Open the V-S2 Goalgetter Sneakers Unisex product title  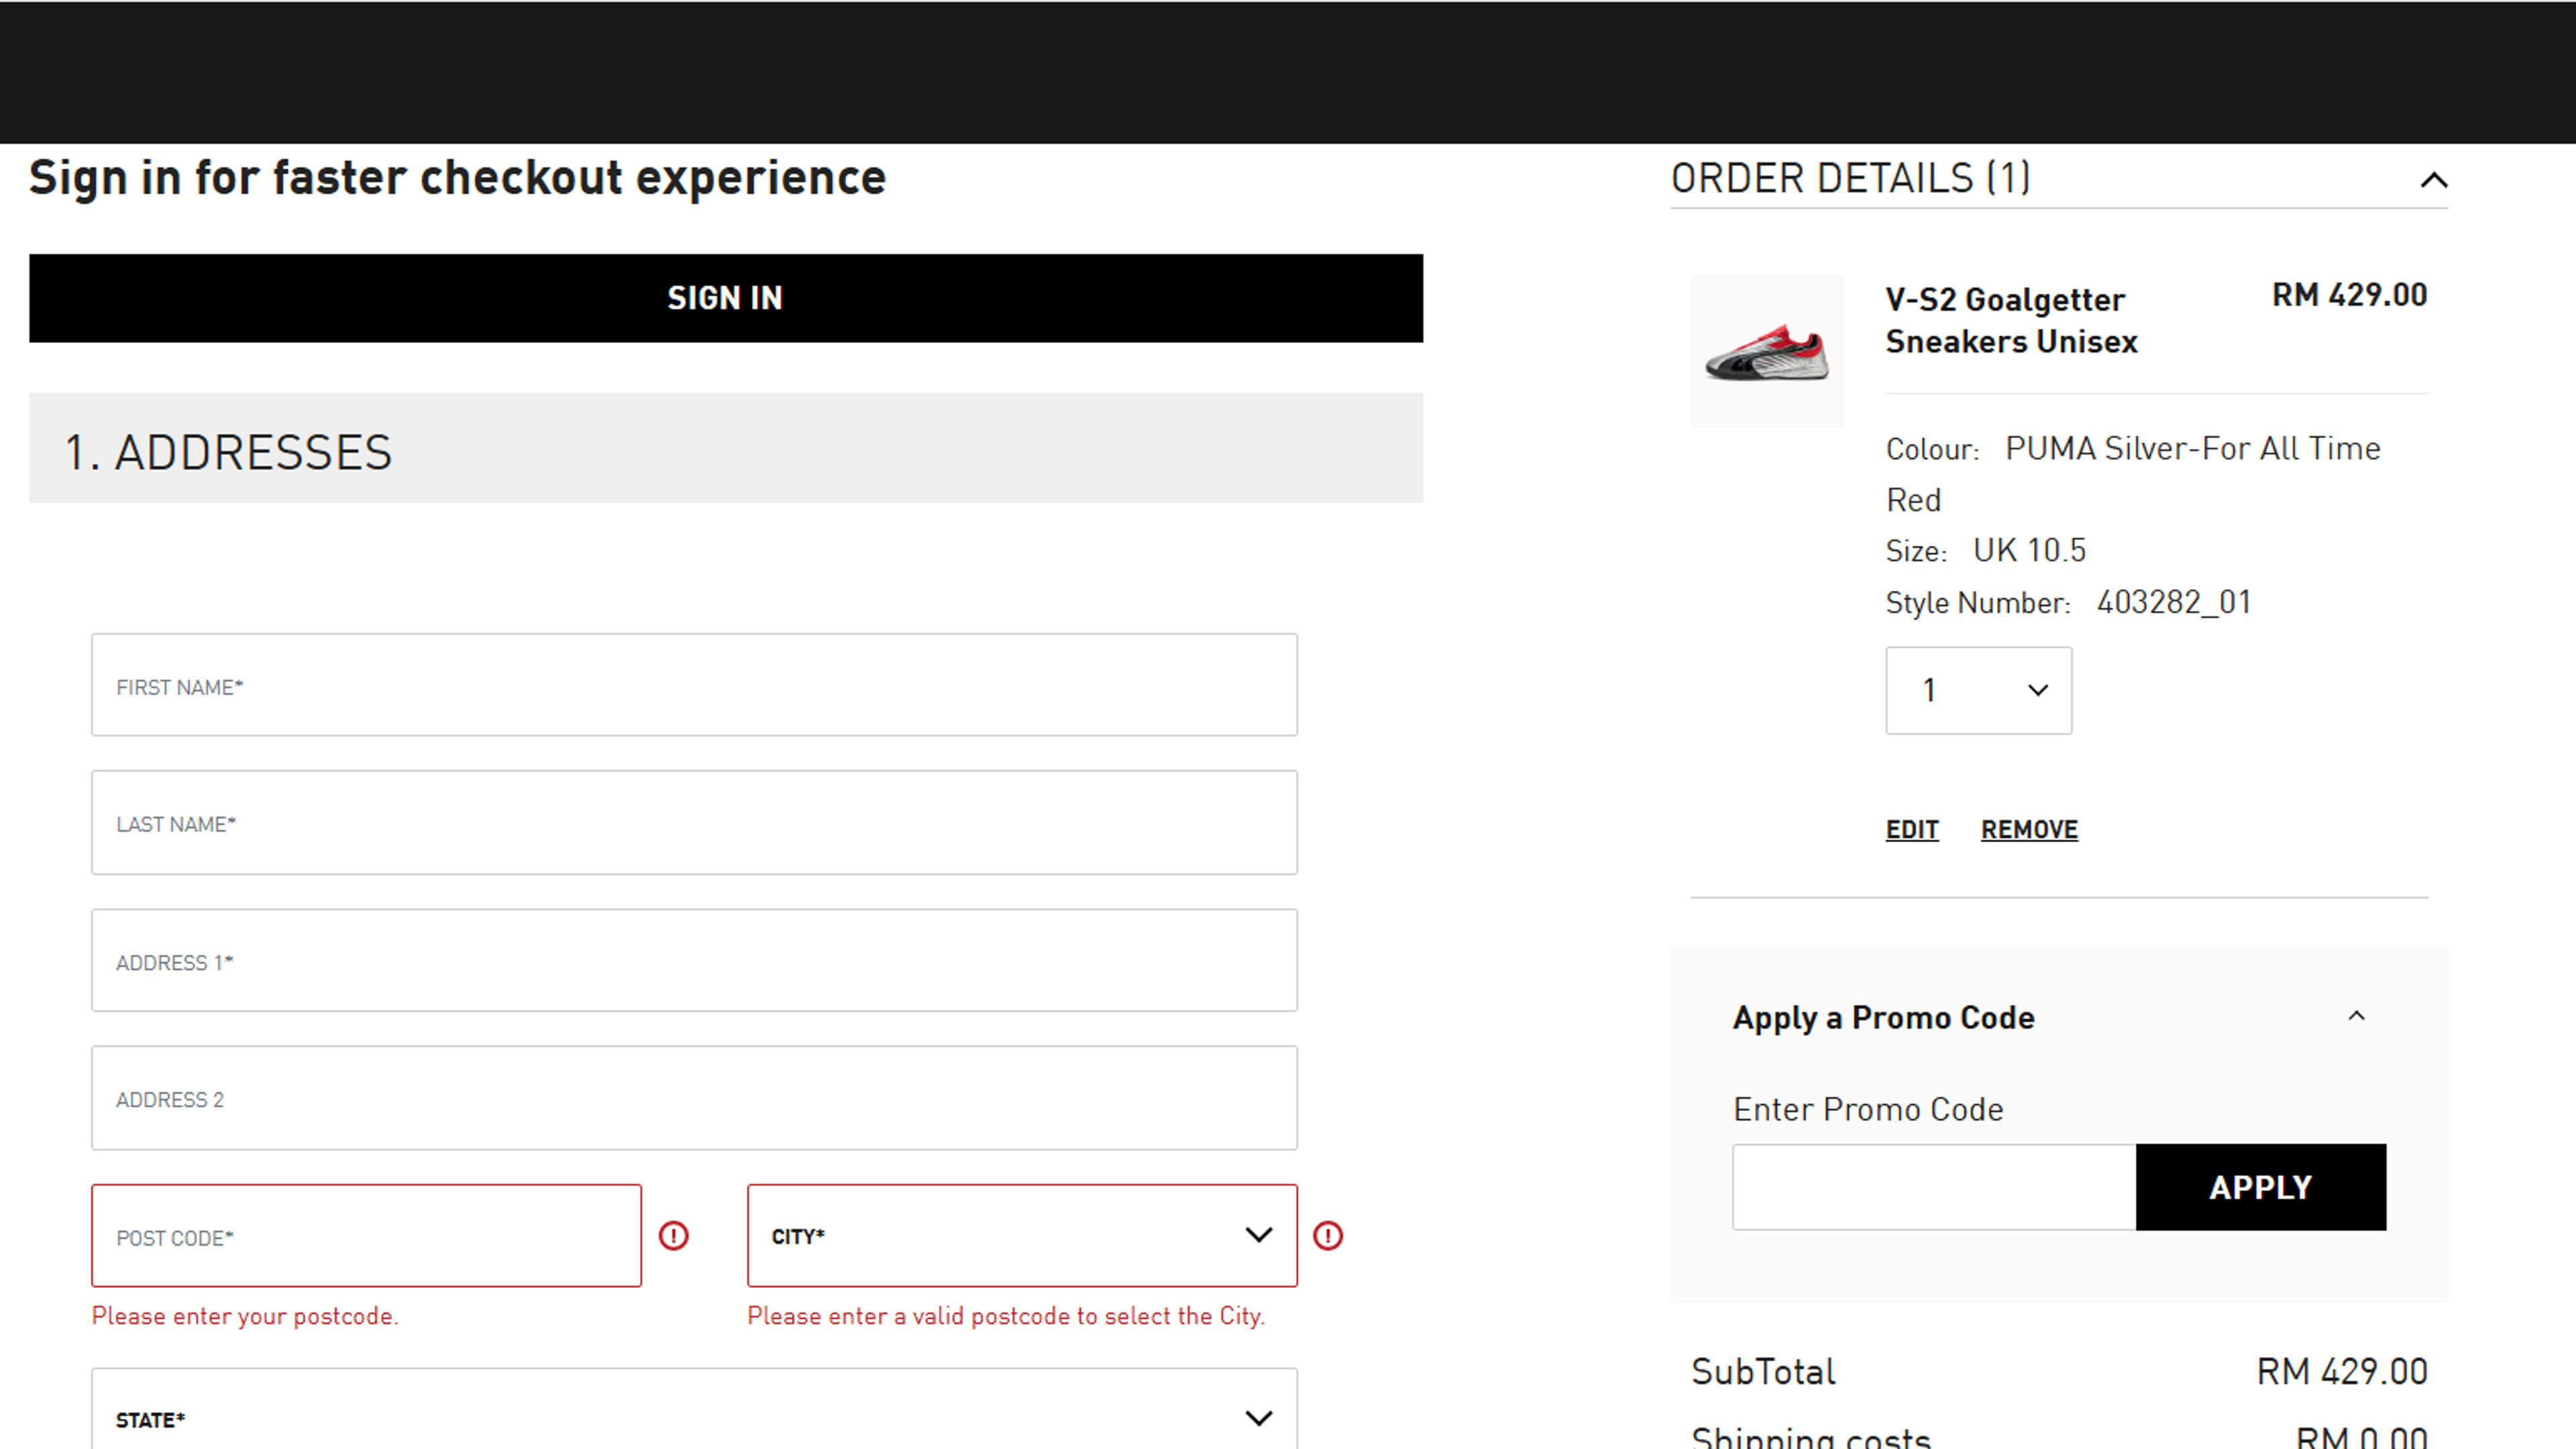(x=2011, y=320)
